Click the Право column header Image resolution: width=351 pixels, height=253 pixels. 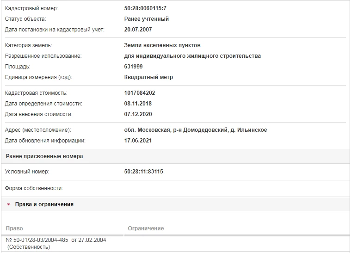pyautogui.click(x=14, y=228)
